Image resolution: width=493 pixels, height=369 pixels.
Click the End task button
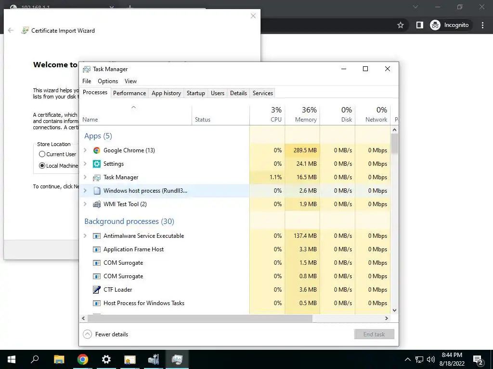(x=374, y=334)
